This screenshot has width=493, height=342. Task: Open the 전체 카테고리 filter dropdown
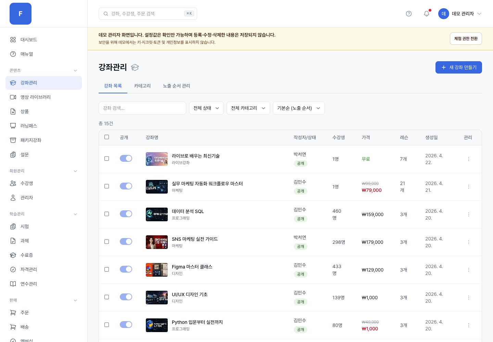pos(248,108)
